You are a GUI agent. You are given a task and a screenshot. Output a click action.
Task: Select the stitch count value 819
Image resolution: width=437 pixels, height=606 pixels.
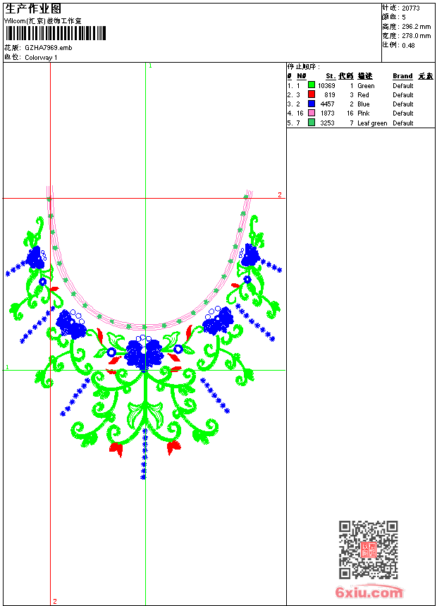click(329, 95)
